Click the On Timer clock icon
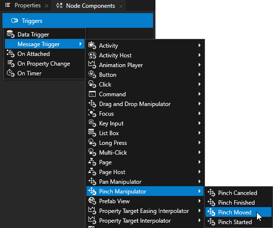The image size is (273, 228). click(x=11, y=73)
